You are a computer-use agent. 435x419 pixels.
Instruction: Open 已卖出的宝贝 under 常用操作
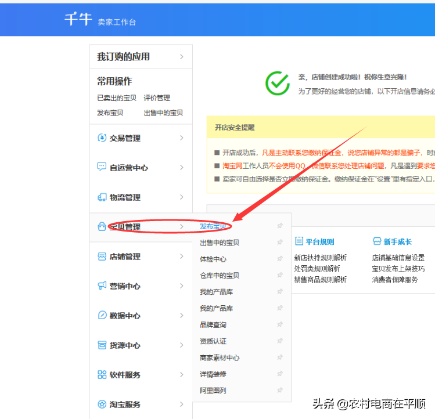tap(117, 97)
